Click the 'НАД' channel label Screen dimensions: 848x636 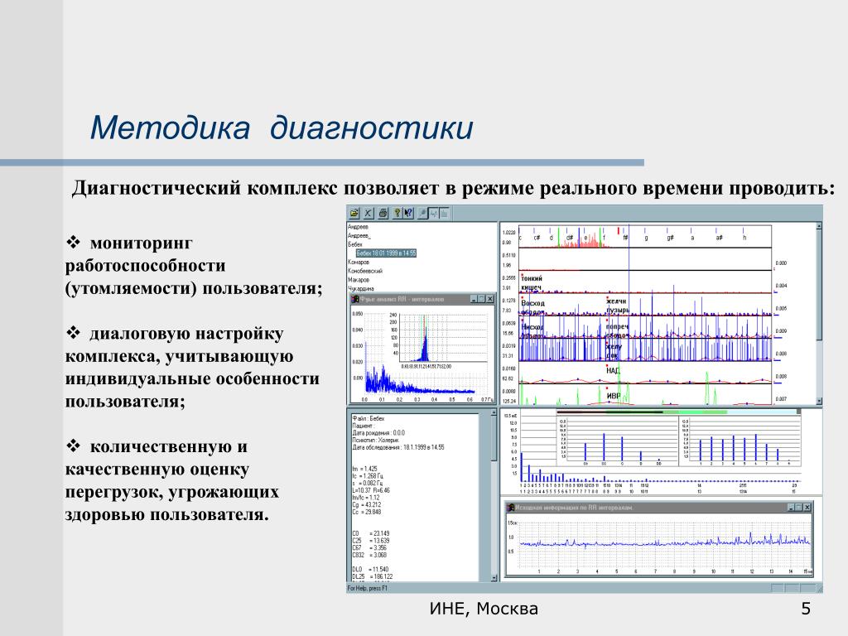613,370
